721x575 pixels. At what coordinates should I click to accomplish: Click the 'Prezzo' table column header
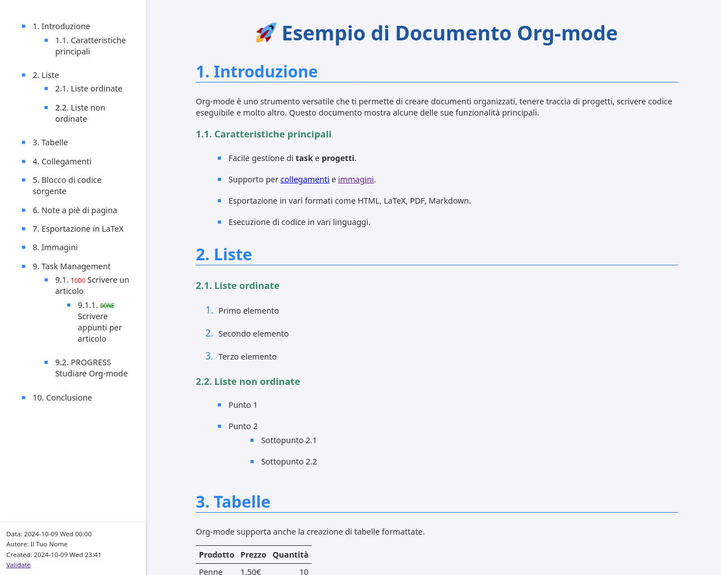click(253, 555)
